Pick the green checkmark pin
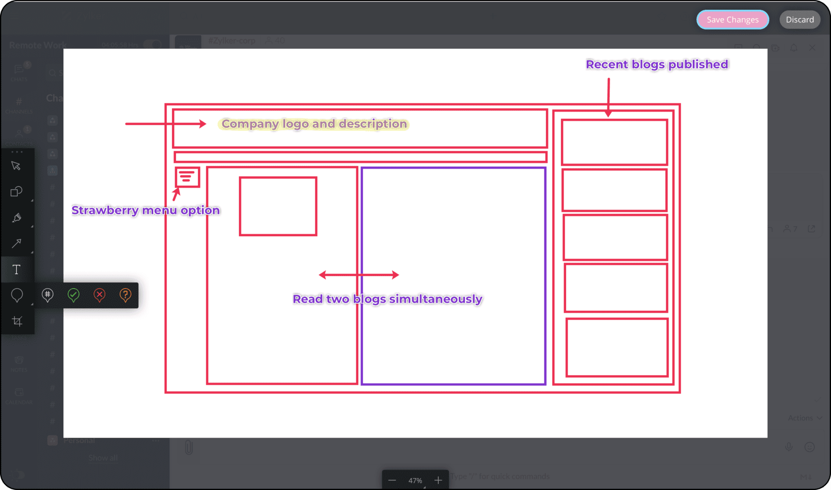 pyautogui.click(x=74, y=295)
